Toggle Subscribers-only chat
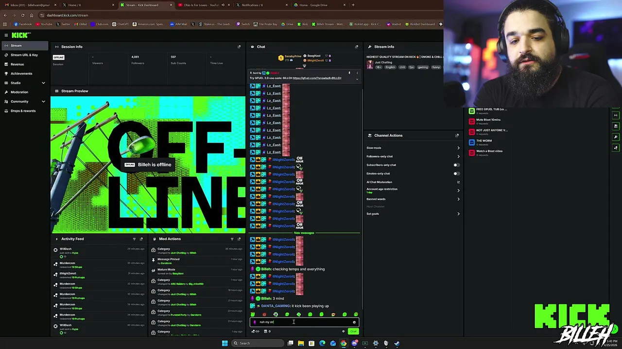Screen dimensions: 622x349 pos(456,165)
